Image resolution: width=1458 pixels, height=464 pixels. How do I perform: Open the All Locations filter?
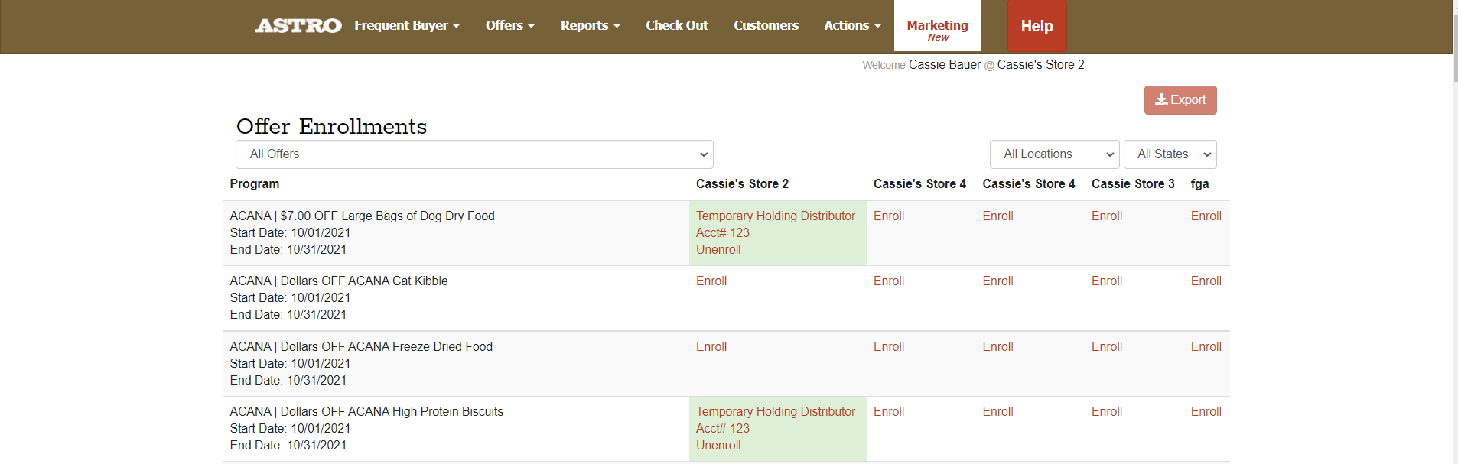1053,154
